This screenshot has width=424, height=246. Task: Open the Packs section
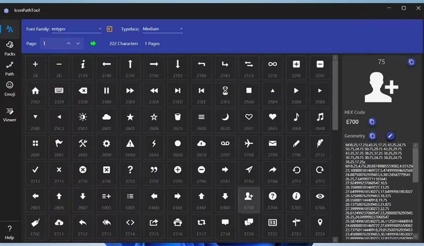pos(10,48)
